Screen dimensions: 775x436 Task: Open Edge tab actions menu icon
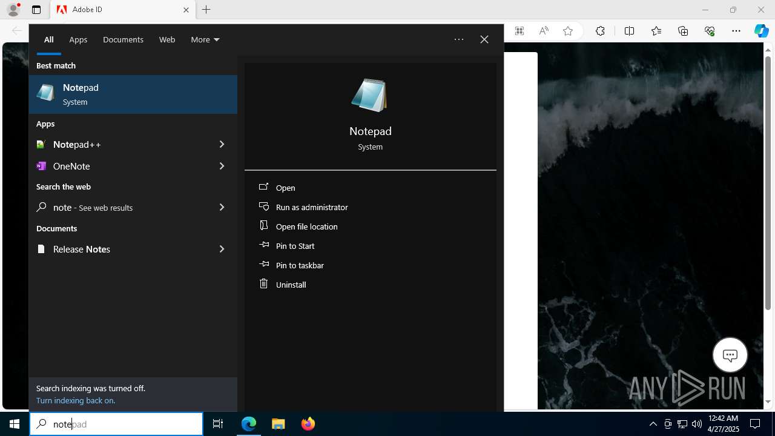click(x=36, y=10)
